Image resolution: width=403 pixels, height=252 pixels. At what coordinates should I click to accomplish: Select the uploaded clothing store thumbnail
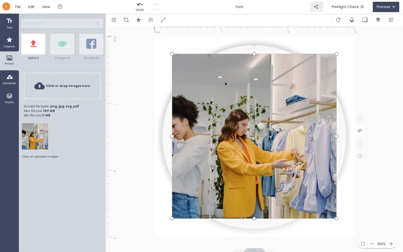coord(35,136)
